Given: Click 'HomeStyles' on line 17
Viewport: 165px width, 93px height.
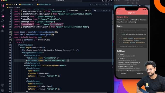Looking at the screenshot, I should pyautogui.click(x=44, y=40).
